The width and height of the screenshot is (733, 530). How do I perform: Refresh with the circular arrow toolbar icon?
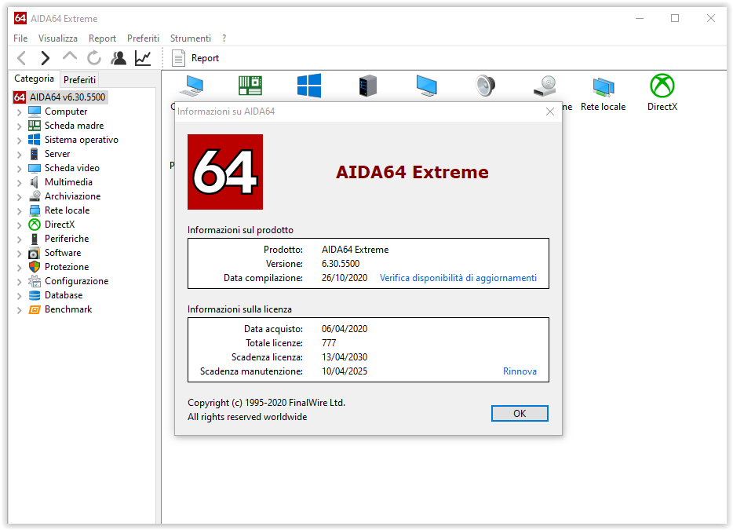(94, 58)
